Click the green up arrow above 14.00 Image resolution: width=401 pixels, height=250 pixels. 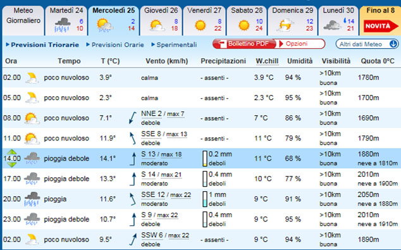click(11, 152)
